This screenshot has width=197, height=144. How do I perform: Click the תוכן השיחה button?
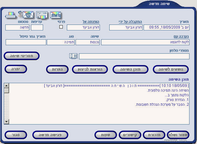tap(130, 69)
